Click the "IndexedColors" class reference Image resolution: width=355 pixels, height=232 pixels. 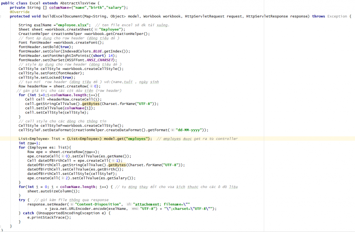pyautogui.click(x=77, y=51)
